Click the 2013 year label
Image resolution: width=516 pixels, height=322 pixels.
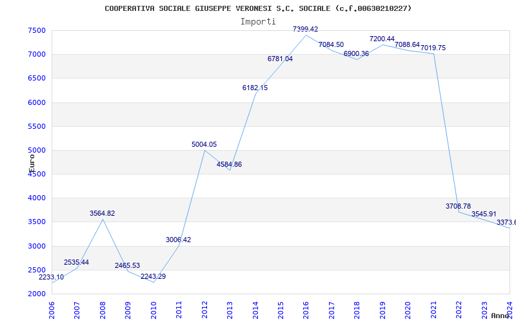tap(230, 311)
